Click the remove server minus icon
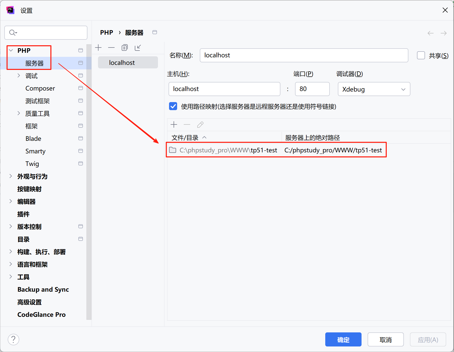The image size is (454, 352). click(111, 48)
